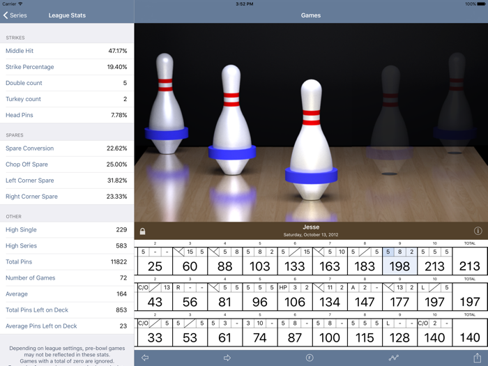Tap the lock icon beside Jesse
Image resolution: width=488 pixels, height=366 pixels.
[x=142, y=231]
